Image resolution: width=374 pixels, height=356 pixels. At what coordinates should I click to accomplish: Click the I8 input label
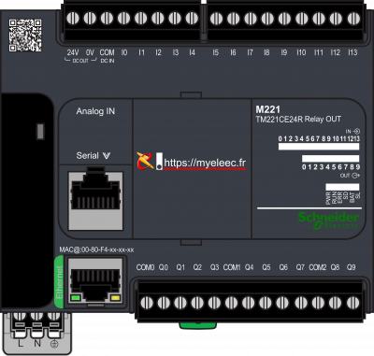[x=266, y=52]
